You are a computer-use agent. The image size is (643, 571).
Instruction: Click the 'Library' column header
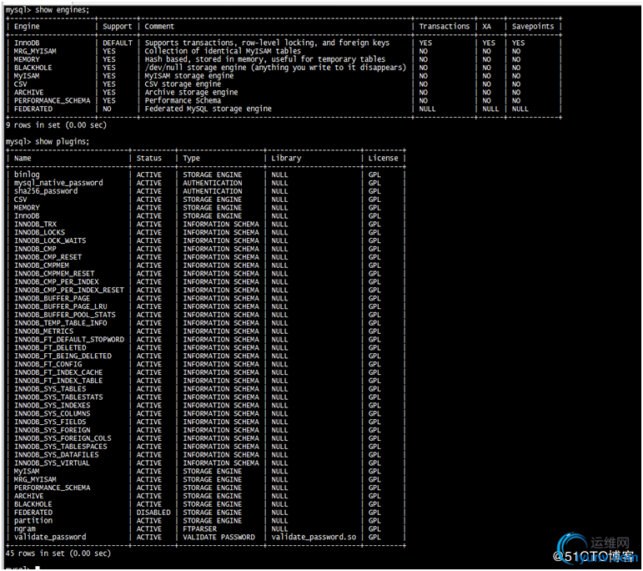click(x=286, y=158)
